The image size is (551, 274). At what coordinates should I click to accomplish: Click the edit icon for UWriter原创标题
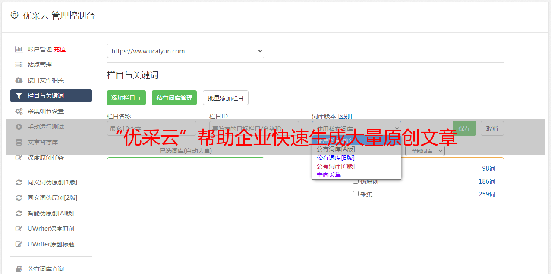click(x=19, y=244)
